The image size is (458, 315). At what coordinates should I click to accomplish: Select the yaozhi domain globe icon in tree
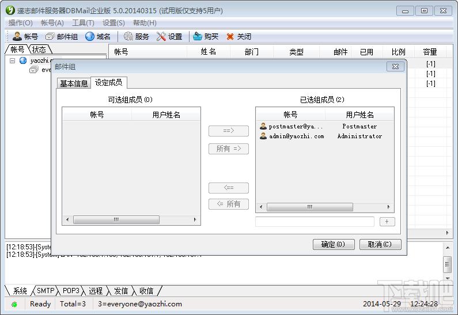pos(23,60)
